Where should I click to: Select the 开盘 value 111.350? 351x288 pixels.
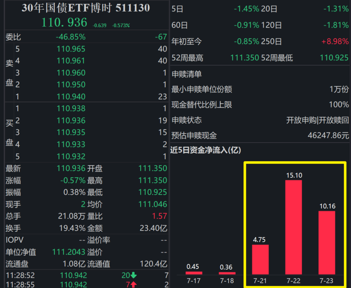(x=153, y=168)
